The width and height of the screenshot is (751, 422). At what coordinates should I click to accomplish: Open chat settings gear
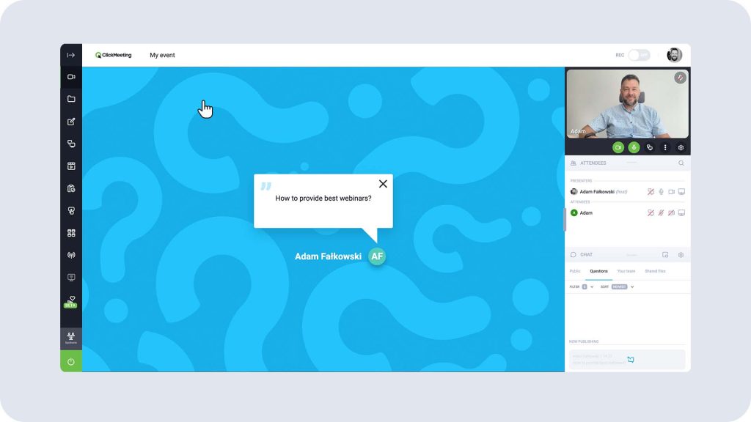681,255
